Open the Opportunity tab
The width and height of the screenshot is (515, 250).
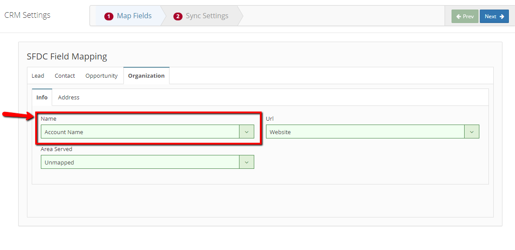[102, 76]
